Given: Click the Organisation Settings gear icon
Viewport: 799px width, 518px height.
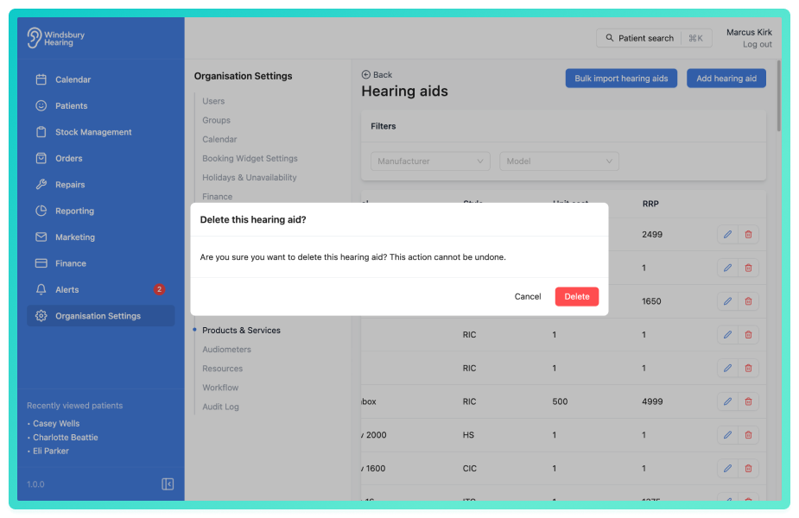Looking at the screenshot, I should 41,316.
